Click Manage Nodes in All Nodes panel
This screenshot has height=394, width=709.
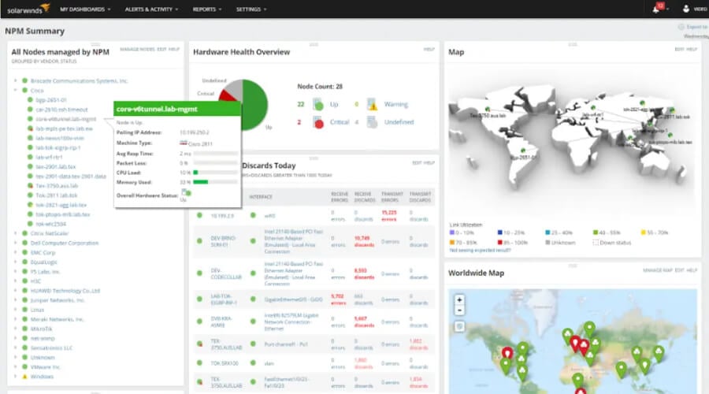click(137, 49)
